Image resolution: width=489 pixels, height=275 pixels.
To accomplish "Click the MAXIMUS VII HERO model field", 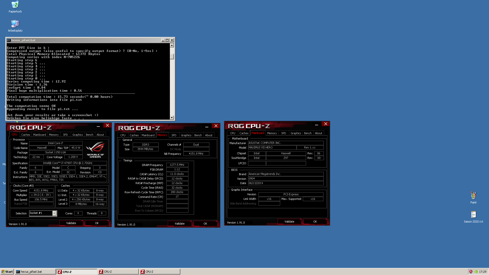I will (x=272, y=147).
